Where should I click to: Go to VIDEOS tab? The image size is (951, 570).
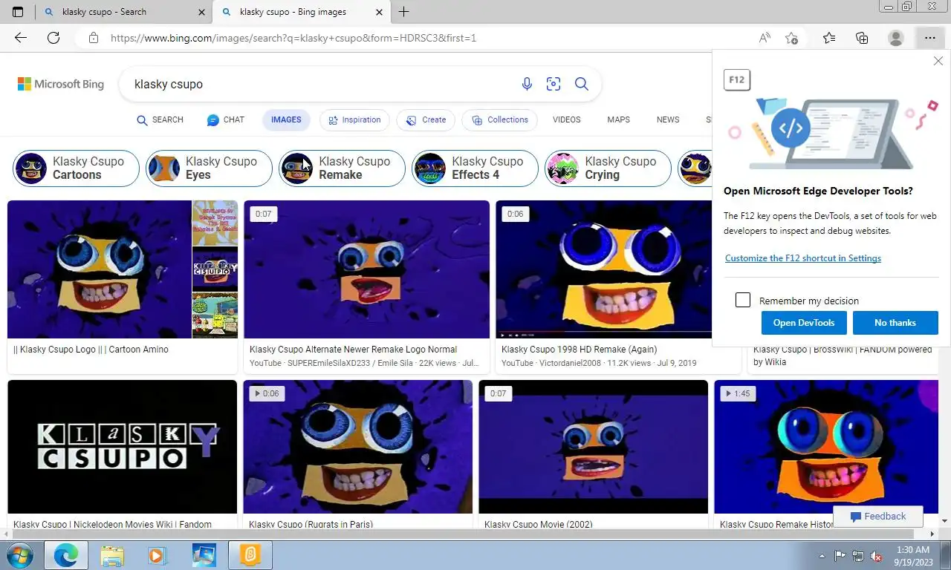point(567,119)
